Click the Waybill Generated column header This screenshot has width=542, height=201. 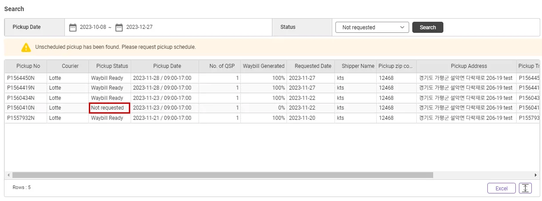[x=263, y=66]
